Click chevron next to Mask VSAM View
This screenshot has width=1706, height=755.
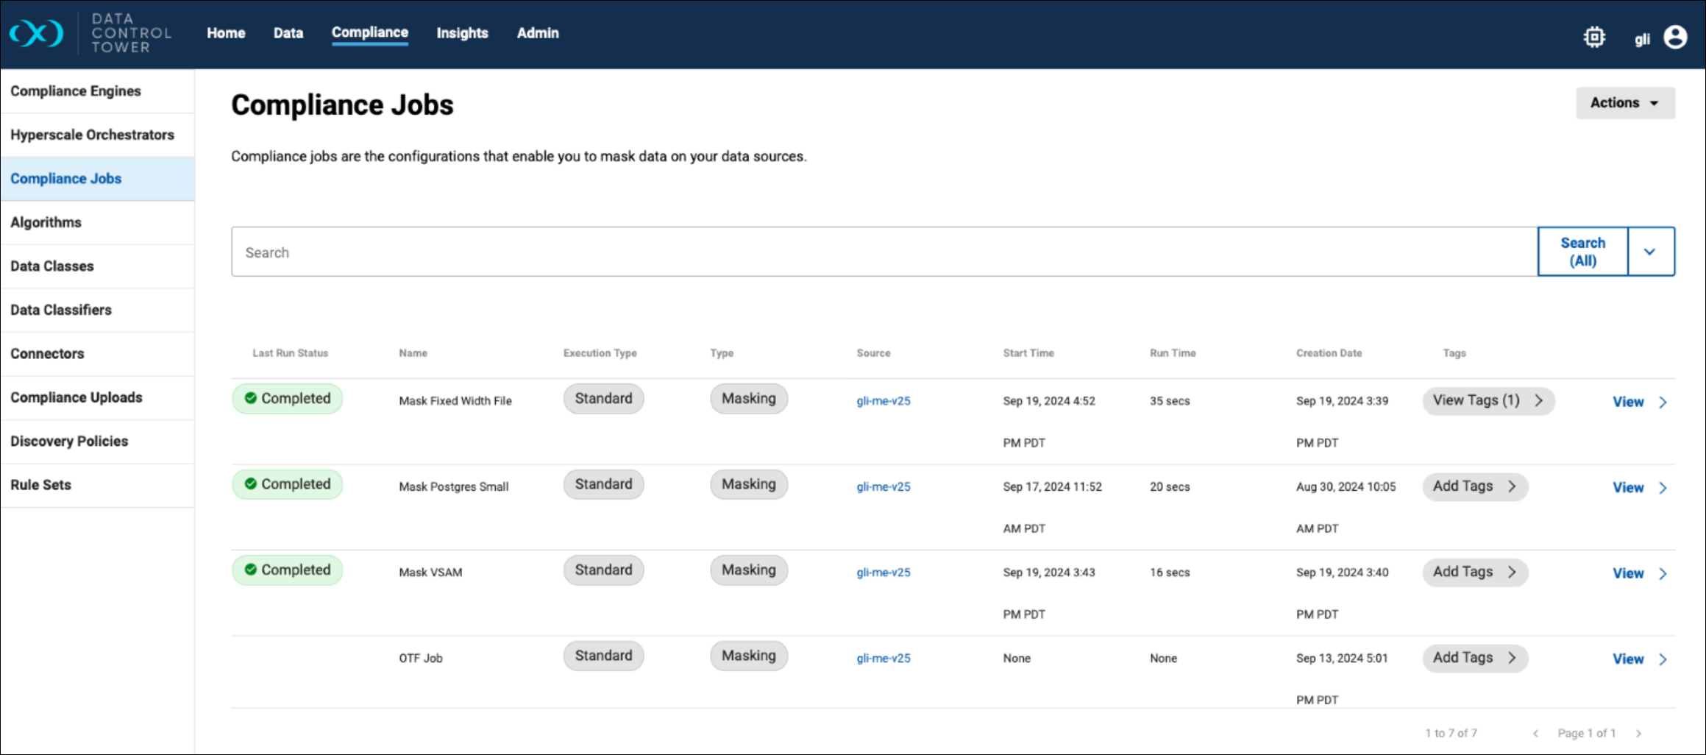(x=1663, y=574)
